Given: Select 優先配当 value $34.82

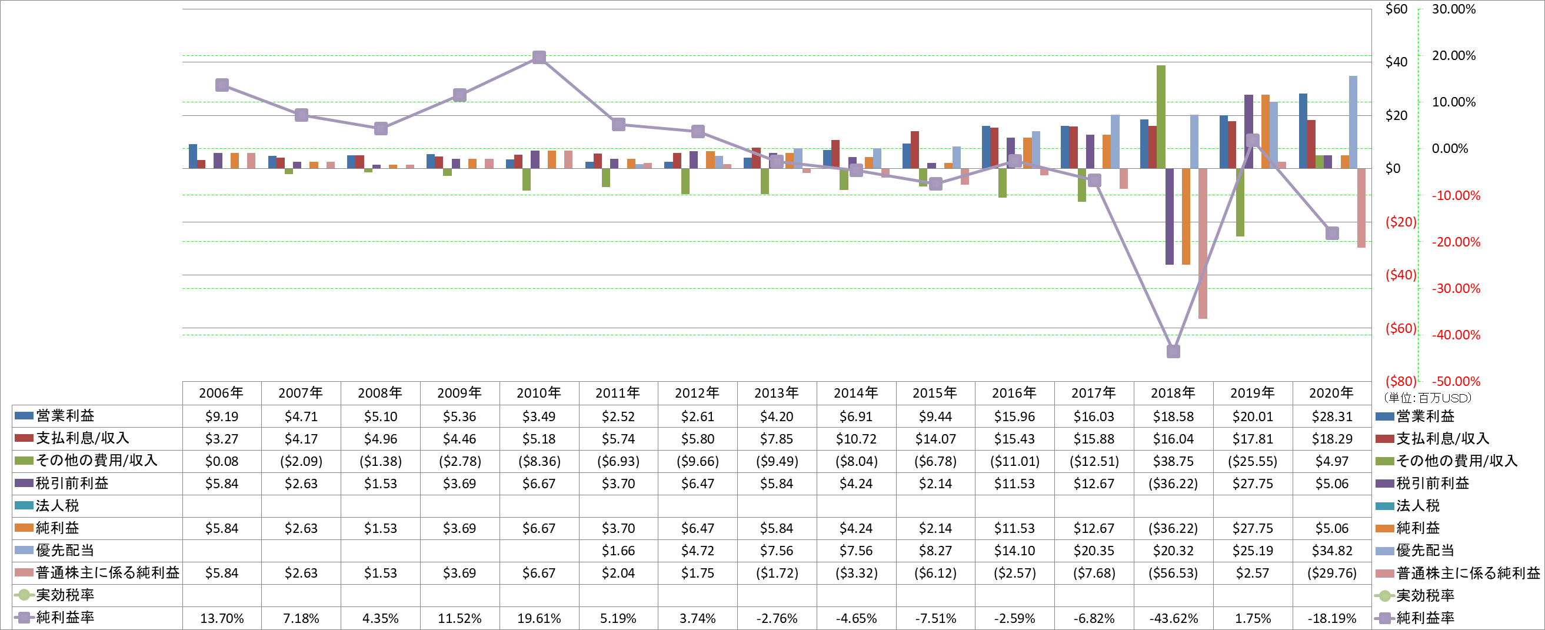Looking at the screenshot, I should click(1332, 550).
